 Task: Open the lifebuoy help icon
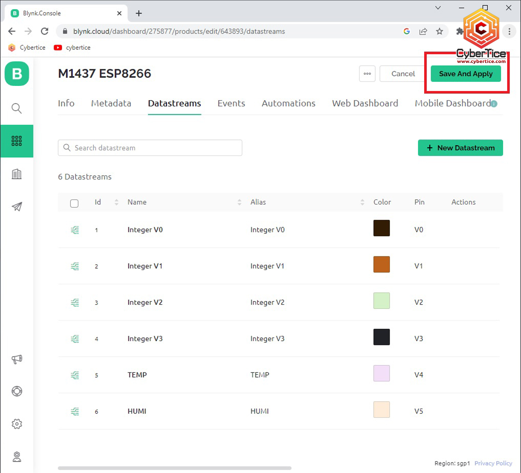pyautogui.click(x=17, y=391)
